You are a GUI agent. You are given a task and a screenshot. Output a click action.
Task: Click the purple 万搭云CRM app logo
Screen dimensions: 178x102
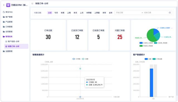coord(8,5)
